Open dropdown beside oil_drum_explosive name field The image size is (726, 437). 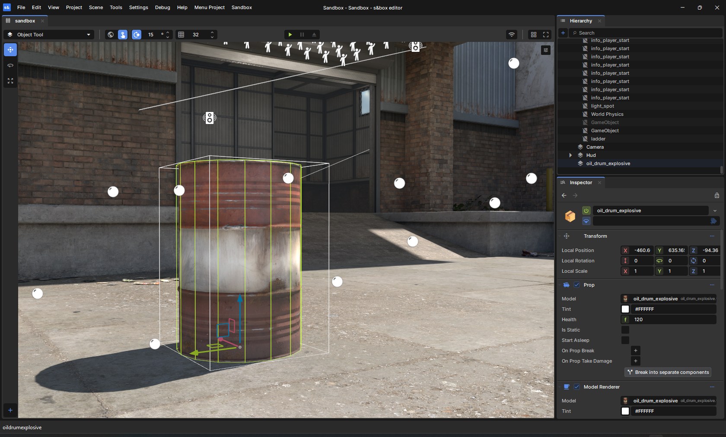click(x=714, y=211)
